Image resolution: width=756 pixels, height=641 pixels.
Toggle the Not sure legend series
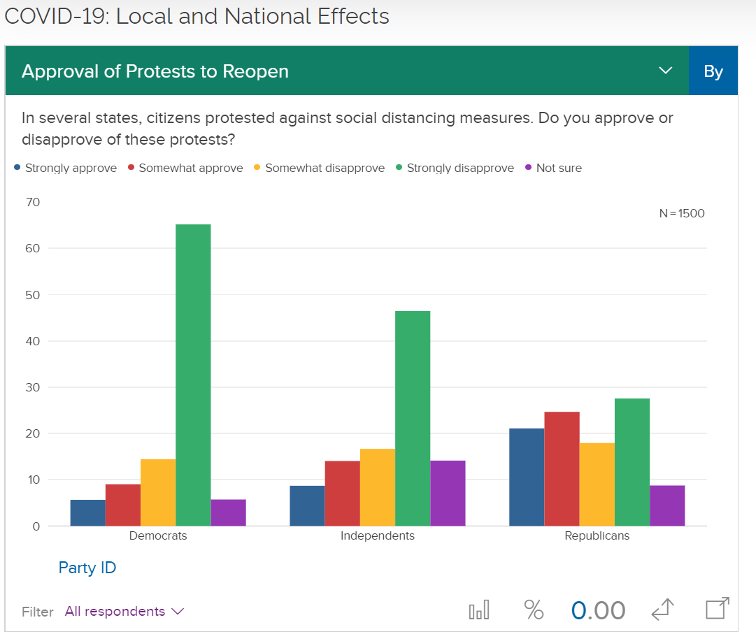[x=553, y=168]
